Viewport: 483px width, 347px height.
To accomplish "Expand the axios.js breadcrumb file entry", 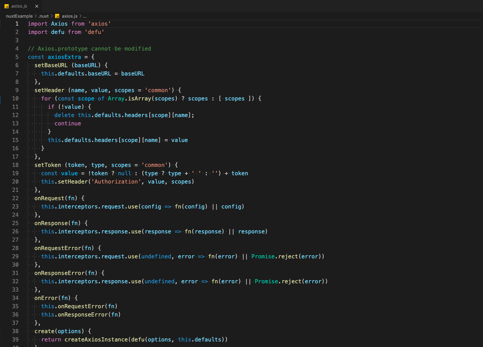I will (x=69, y=16).
